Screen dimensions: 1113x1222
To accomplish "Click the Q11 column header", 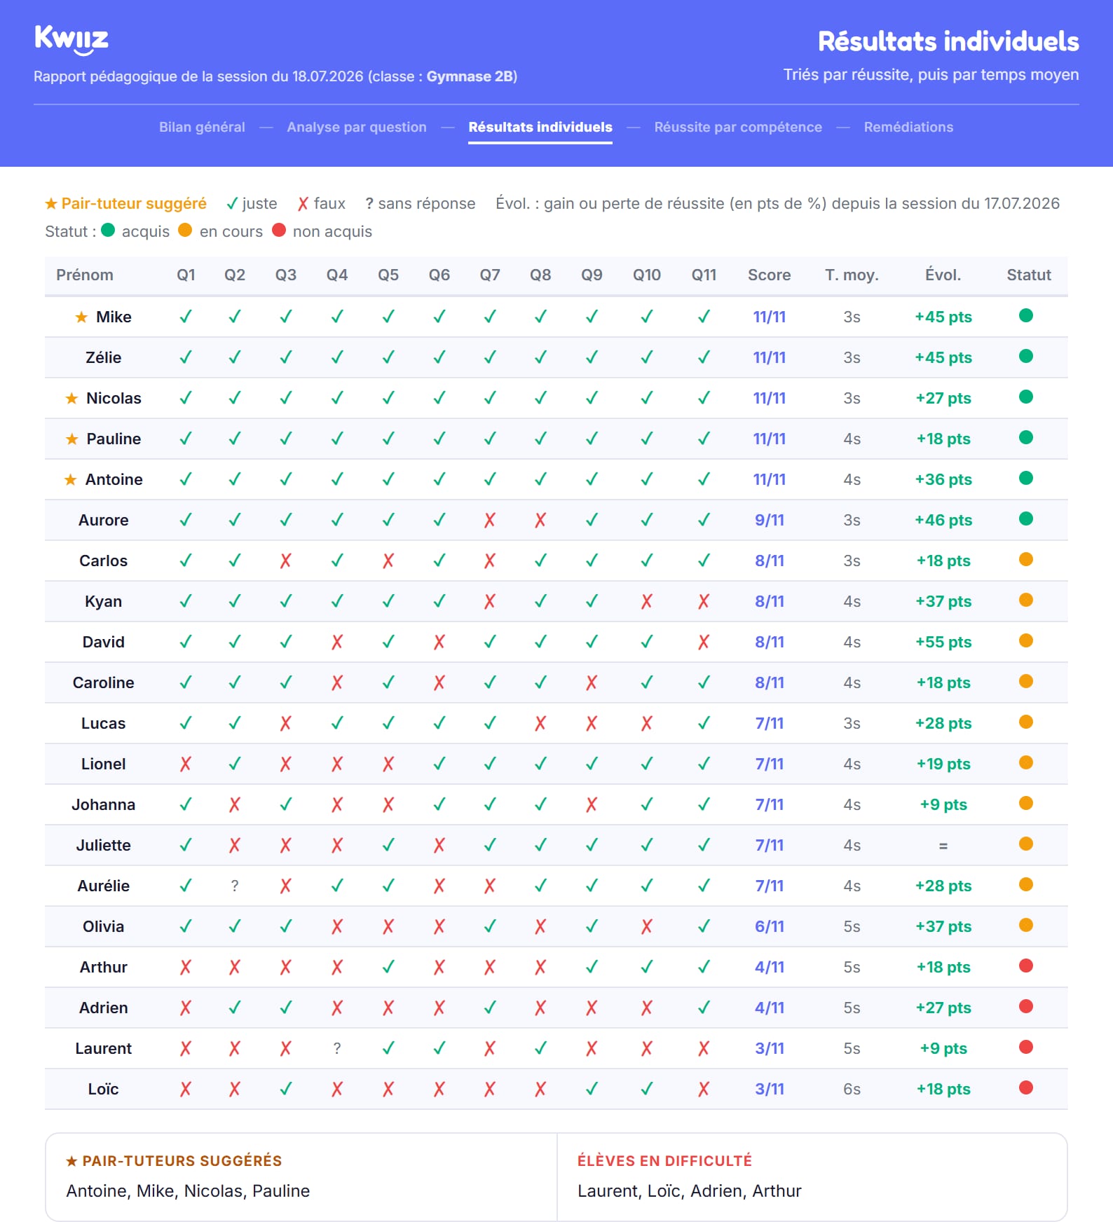I will pyautogui.click(x=704, y=275).
